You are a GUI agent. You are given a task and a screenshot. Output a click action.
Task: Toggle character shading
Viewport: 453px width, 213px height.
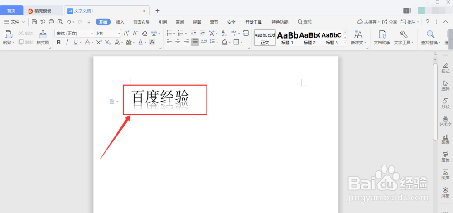click(x=152, y=42)
